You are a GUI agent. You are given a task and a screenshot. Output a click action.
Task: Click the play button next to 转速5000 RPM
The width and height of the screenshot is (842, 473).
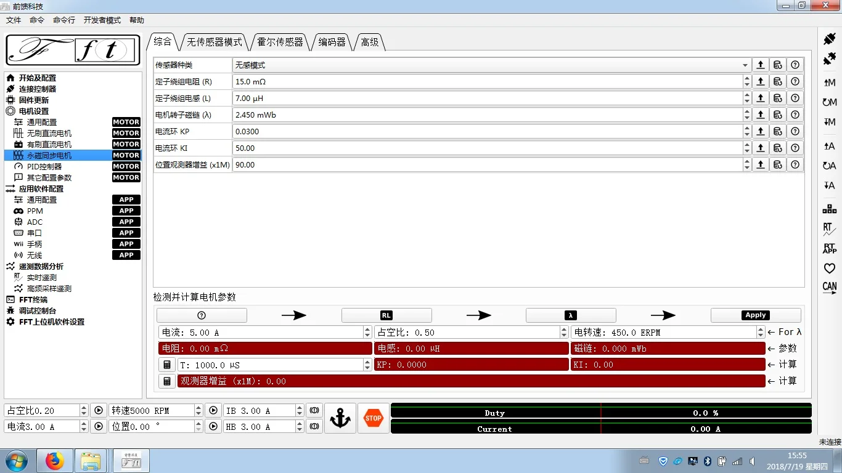click(213, 410)
